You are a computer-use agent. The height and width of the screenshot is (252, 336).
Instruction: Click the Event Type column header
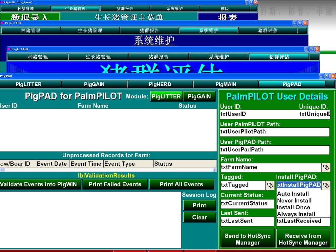(128, 164)
